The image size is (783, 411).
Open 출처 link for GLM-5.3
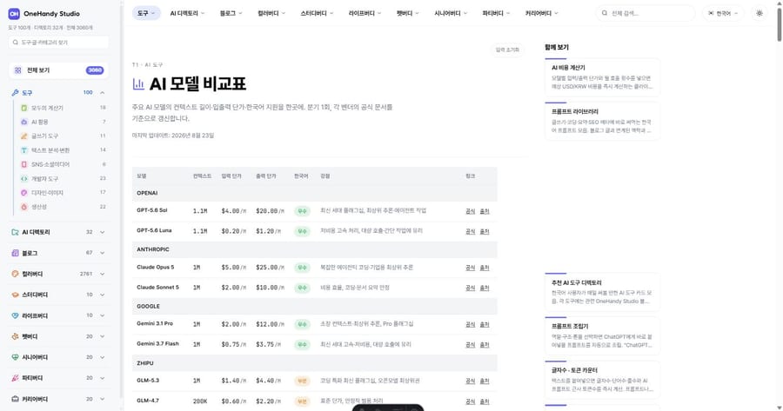(x=485, y=381)
